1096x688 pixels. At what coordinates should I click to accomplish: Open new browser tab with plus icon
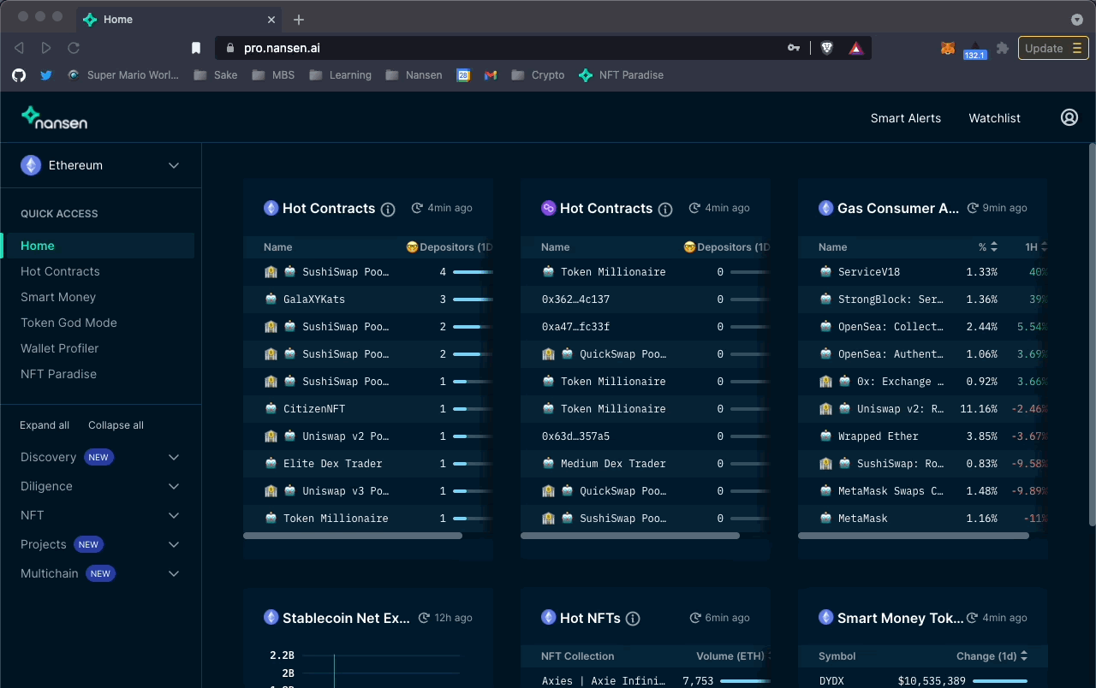[299, 20]
